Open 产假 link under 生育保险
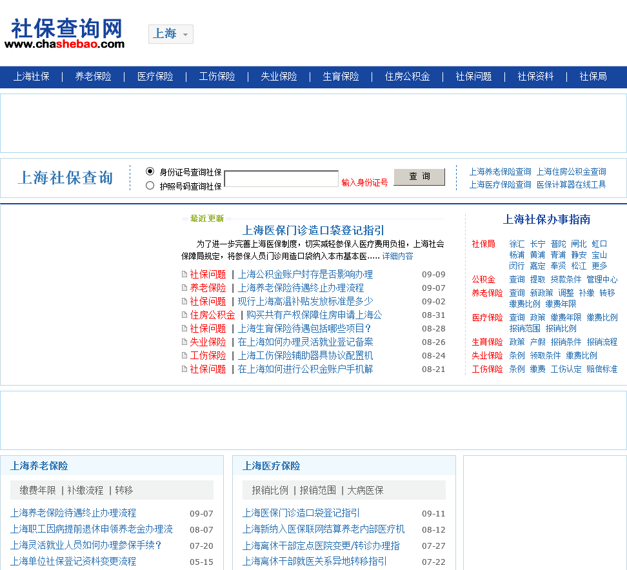 click(537, 342)
